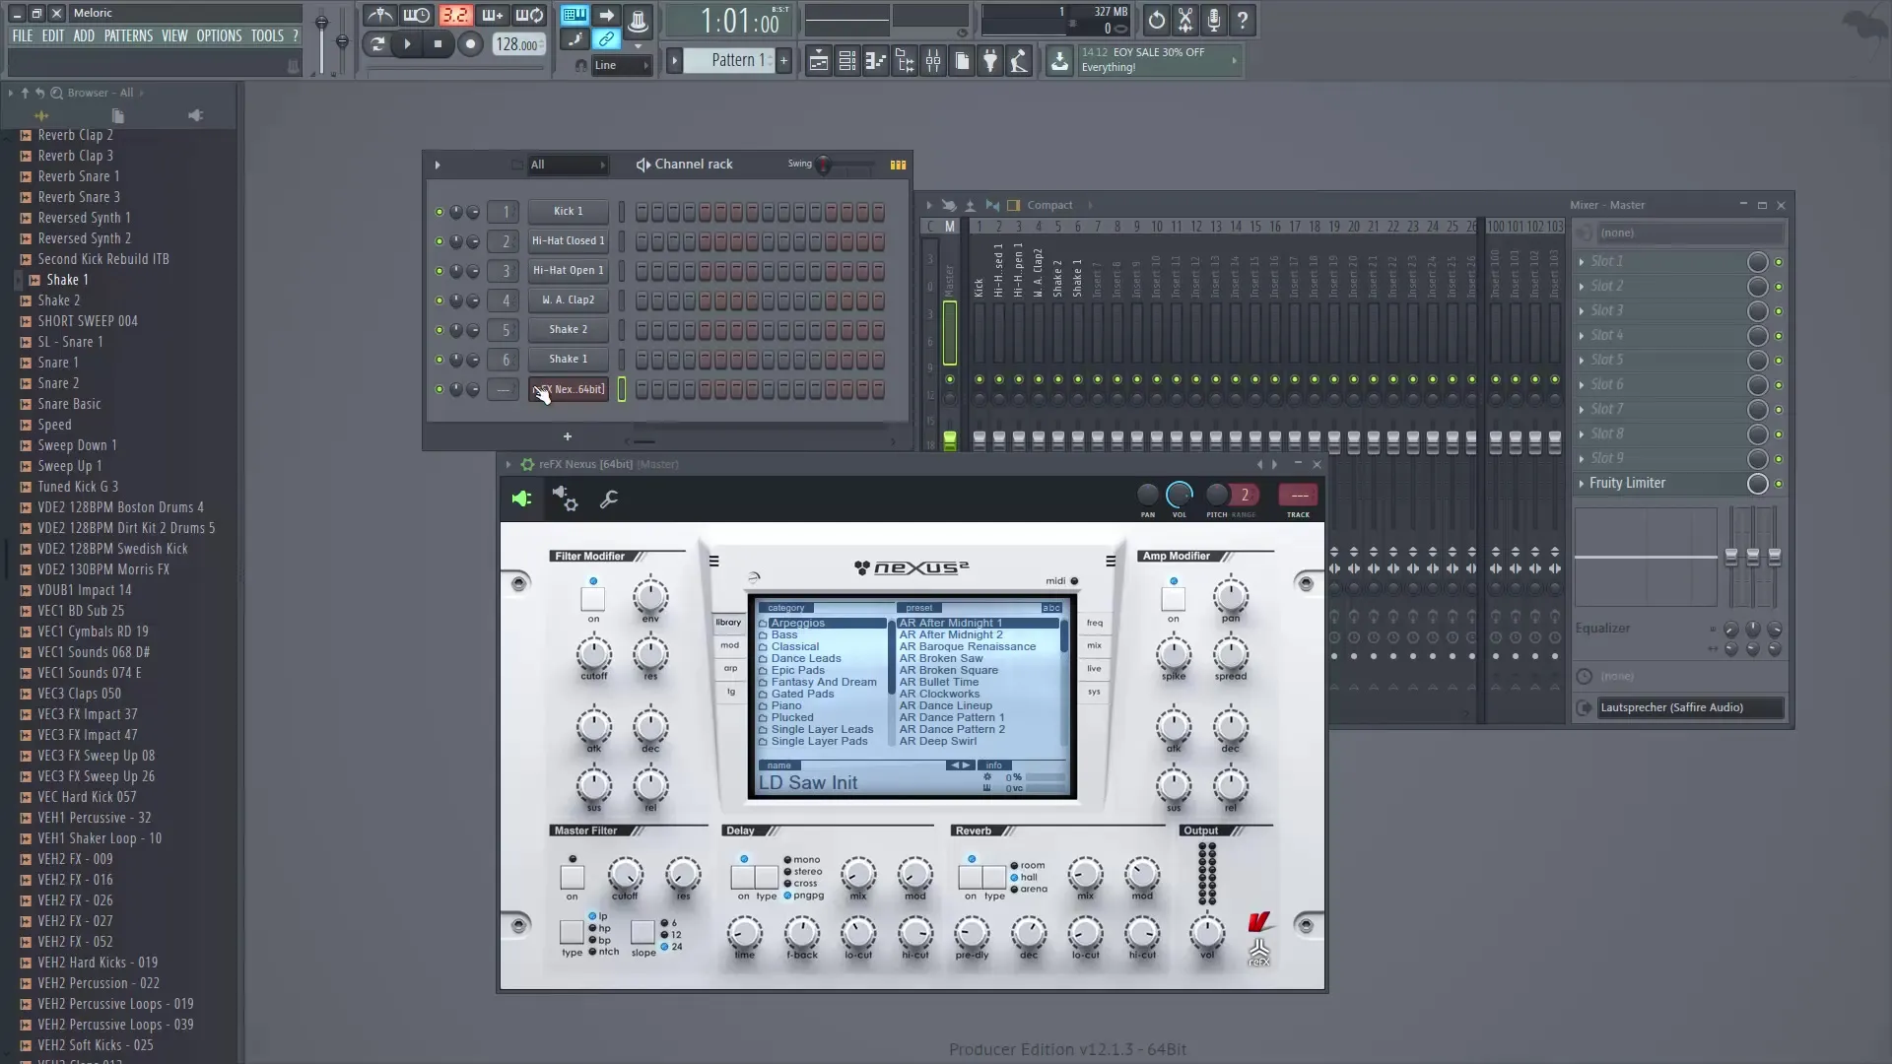Open the All channel filter dropdown

click(x=569, y=165)
